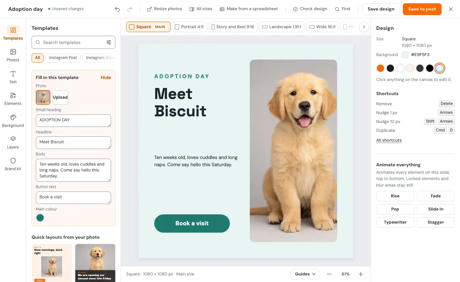Click Save design button
Viewport: 460px width, 282px height.
coord(381,9)
